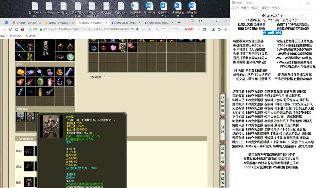Click 热搜 hot search button
316x188 pixels.
pyautogui.click(x=189, y=29)
